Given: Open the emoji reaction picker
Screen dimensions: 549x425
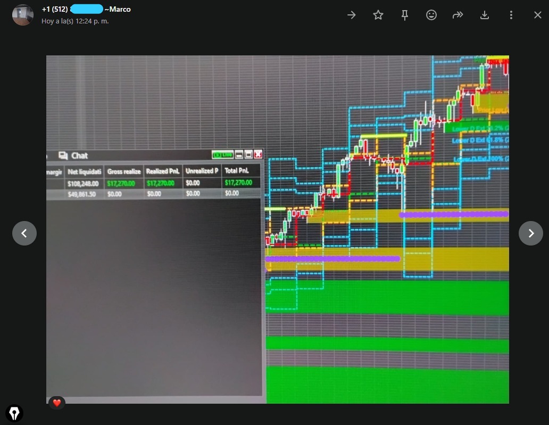Looking at the screenshot, I should (x=431, y=15).
